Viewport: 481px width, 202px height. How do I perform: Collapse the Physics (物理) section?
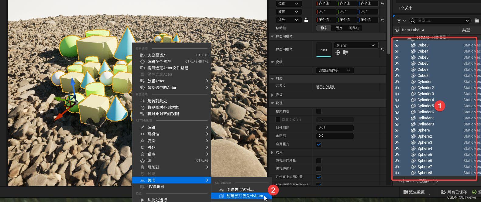coord(272,103)
